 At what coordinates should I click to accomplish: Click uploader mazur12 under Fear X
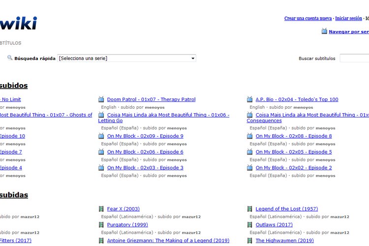point(191,217)
